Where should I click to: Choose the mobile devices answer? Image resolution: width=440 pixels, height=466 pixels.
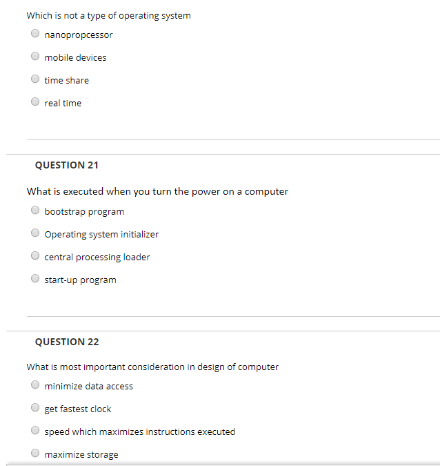[x=35, y=56]
